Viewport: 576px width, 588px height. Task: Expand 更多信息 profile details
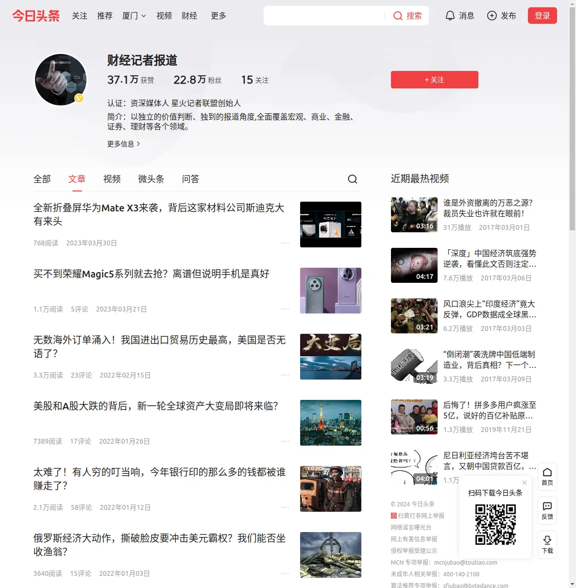click(x=124, y=144)
